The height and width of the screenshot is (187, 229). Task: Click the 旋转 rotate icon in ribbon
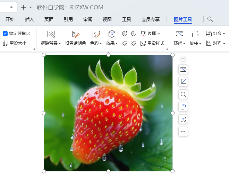click(195, 34)
